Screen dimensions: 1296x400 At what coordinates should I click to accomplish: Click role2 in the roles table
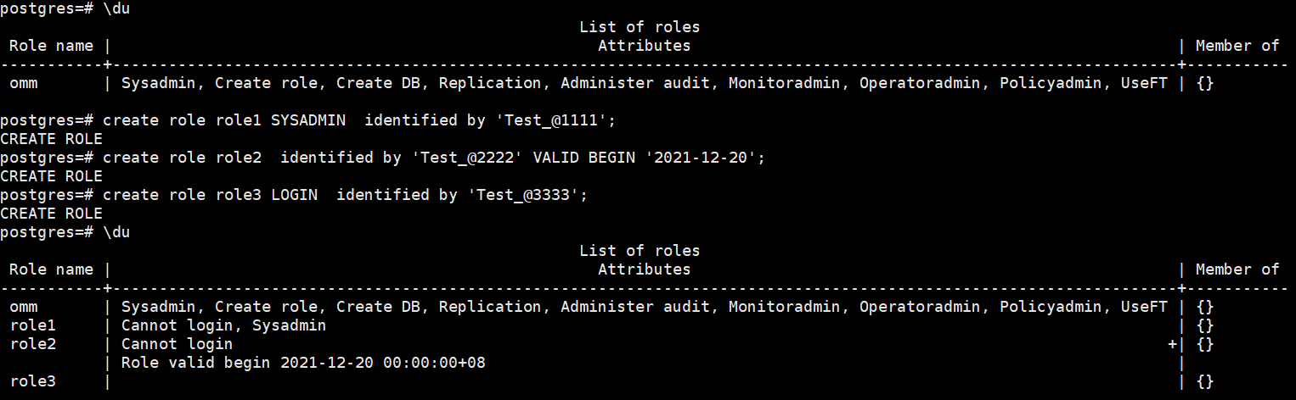point(33,344)
